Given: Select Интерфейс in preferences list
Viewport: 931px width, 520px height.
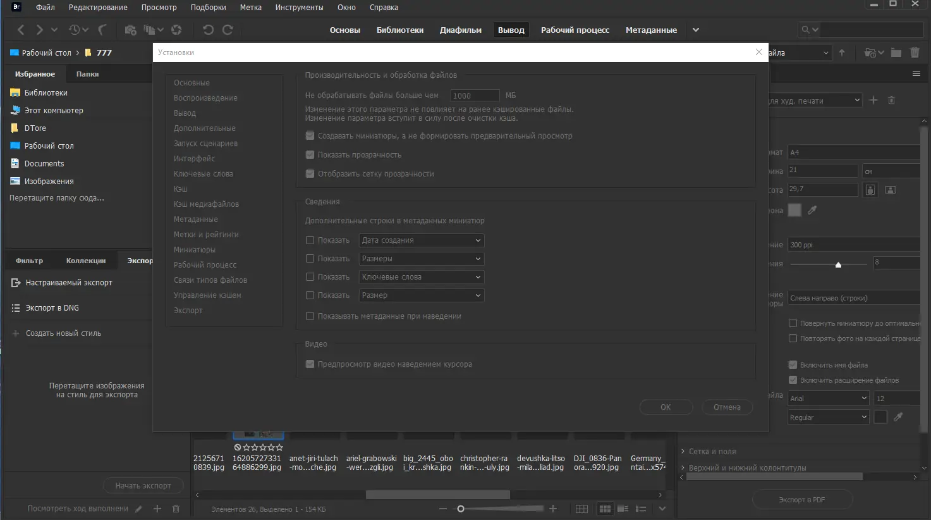Looking at the screenshot, I should pos(195,159).
